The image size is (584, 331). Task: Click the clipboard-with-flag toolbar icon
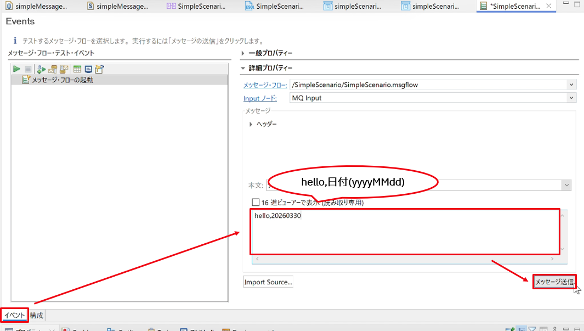[x=99, y=69]
